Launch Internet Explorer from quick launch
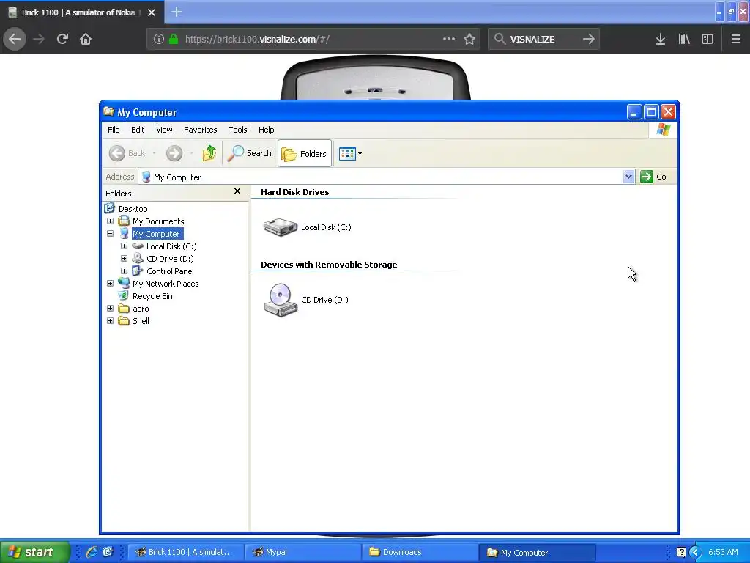 tap(91, 552)
